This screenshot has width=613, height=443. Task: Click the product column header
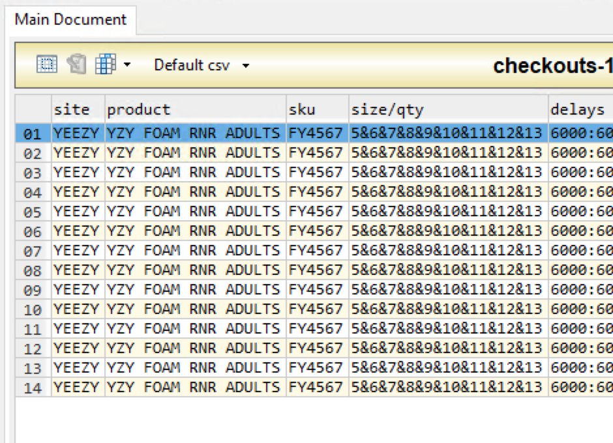(x=196, y=109)
